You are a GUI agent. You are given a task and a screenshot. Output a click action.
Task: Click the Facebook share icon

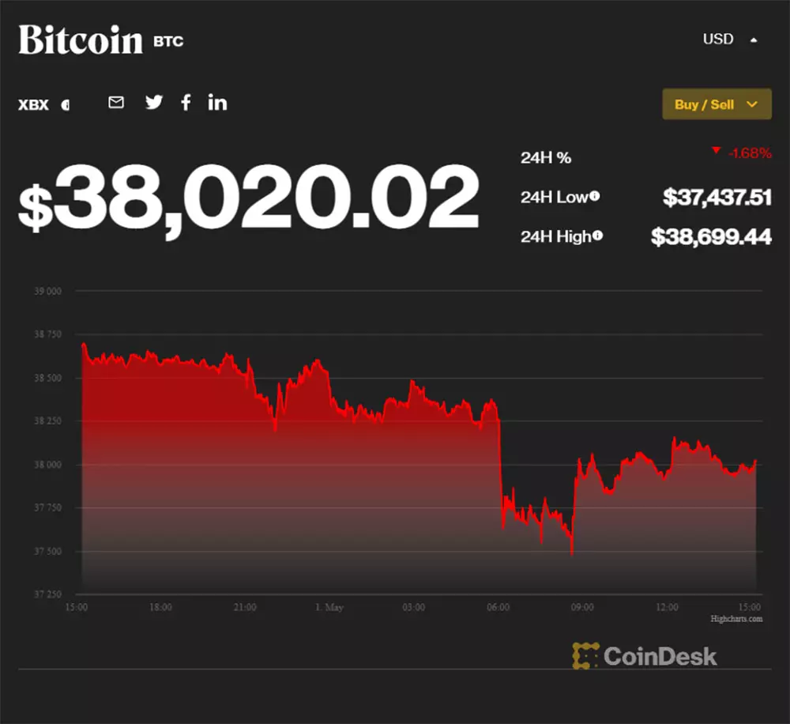pos(186,102)
